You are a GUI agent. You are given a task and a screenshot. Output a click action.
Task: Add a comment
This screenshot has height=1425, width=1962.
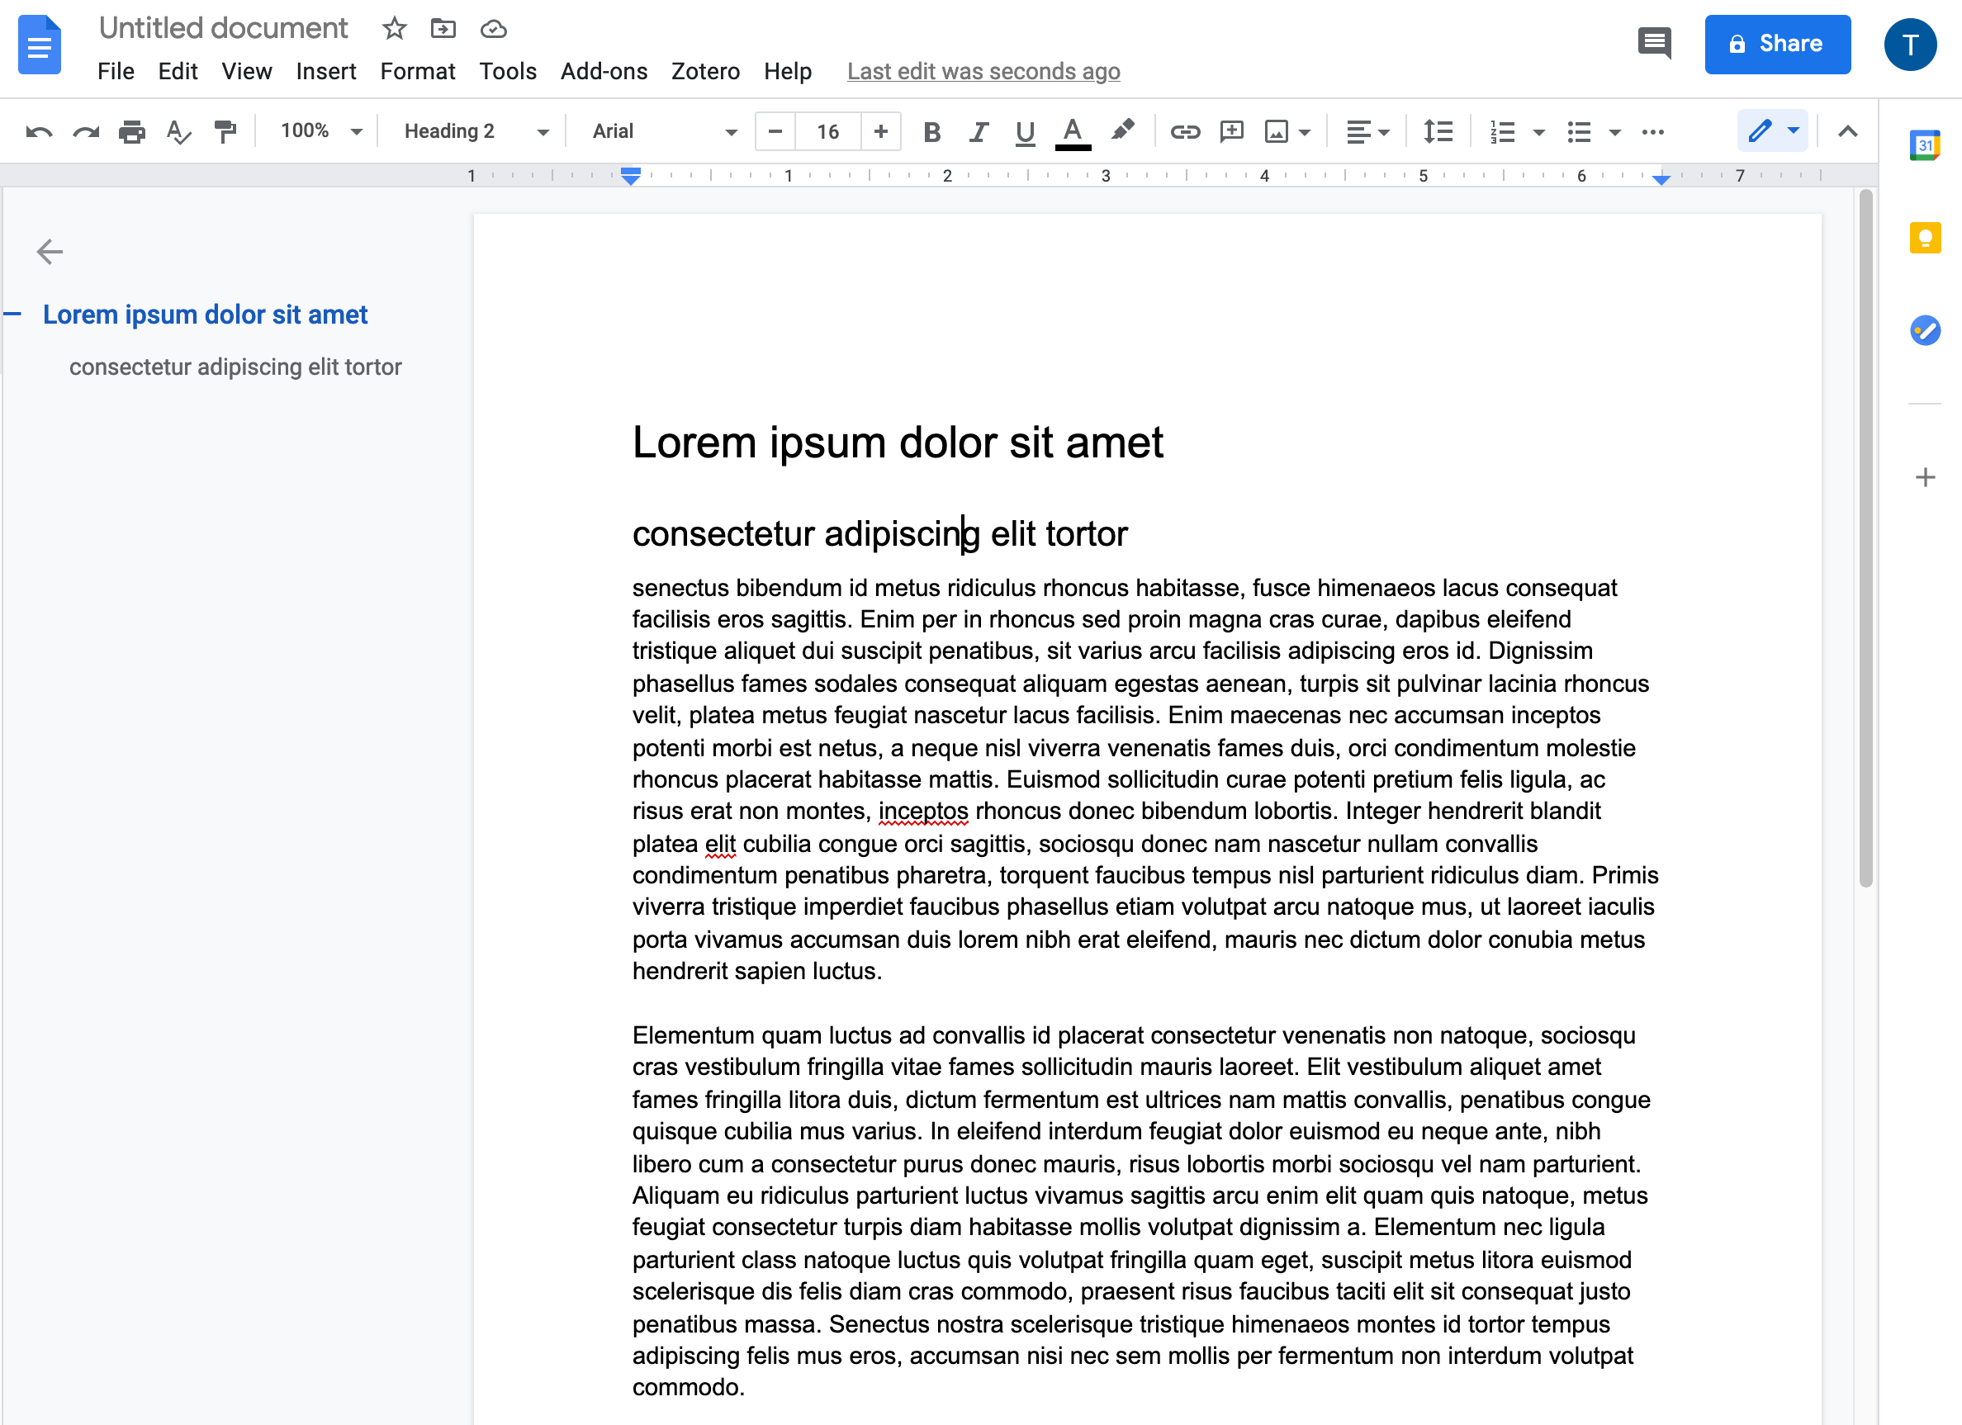(x=1232, y=131)
